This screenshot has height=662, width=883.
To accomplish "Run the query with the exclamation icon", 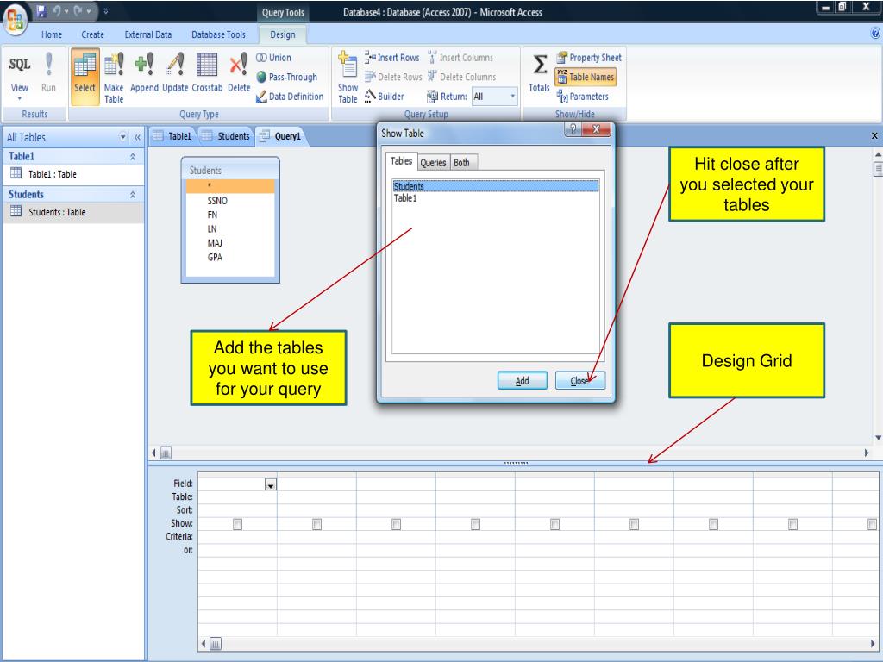I will (x=48, y=72).
